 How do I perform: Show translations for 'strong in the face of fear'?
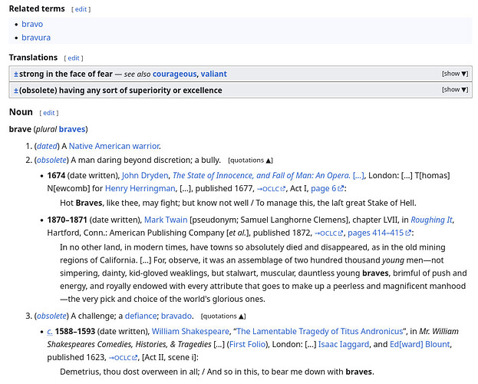point(454,74)
